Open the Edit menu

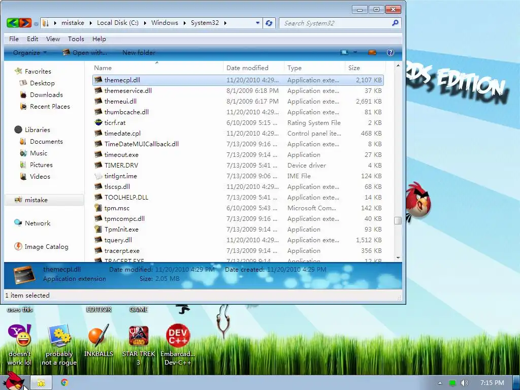[x=32, y=39]
